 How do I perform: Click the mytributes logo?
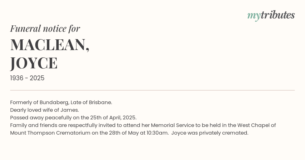(x=271, y=15)
